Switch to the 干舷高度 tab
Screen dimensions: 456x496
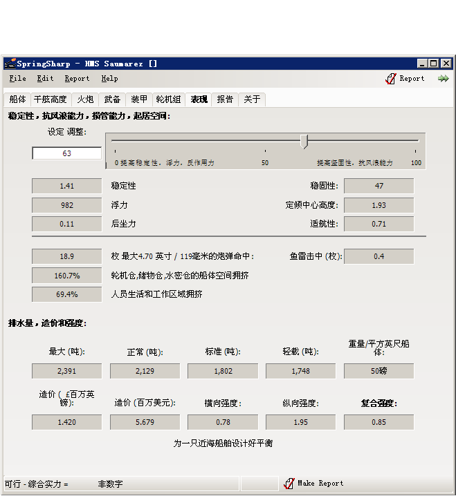pyautogui.click(x=51, y=99)
